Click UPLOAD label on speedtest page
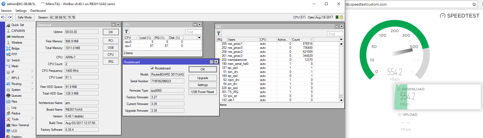This screenshot has width=483, height=138. 410,115
